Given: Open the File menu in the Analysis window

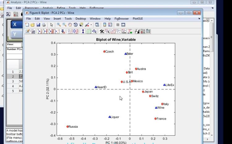Looking at the screenshot, I should pos(10,8).
